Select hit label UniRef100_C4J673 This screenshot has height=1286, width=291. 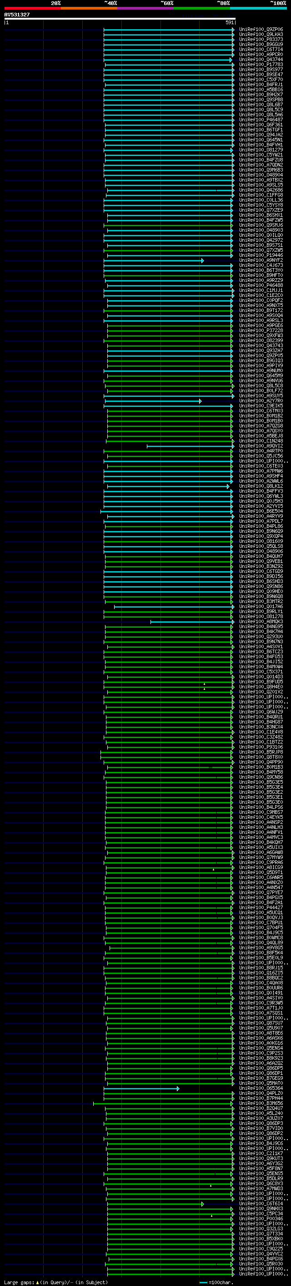pos(261,266)
